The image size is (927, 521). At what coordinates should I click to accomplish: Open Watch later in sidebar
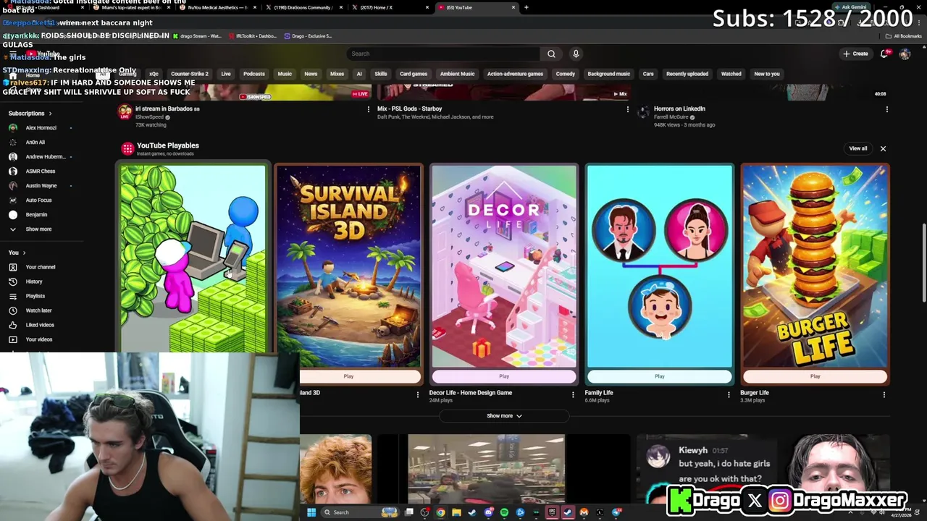click(40, 310)
